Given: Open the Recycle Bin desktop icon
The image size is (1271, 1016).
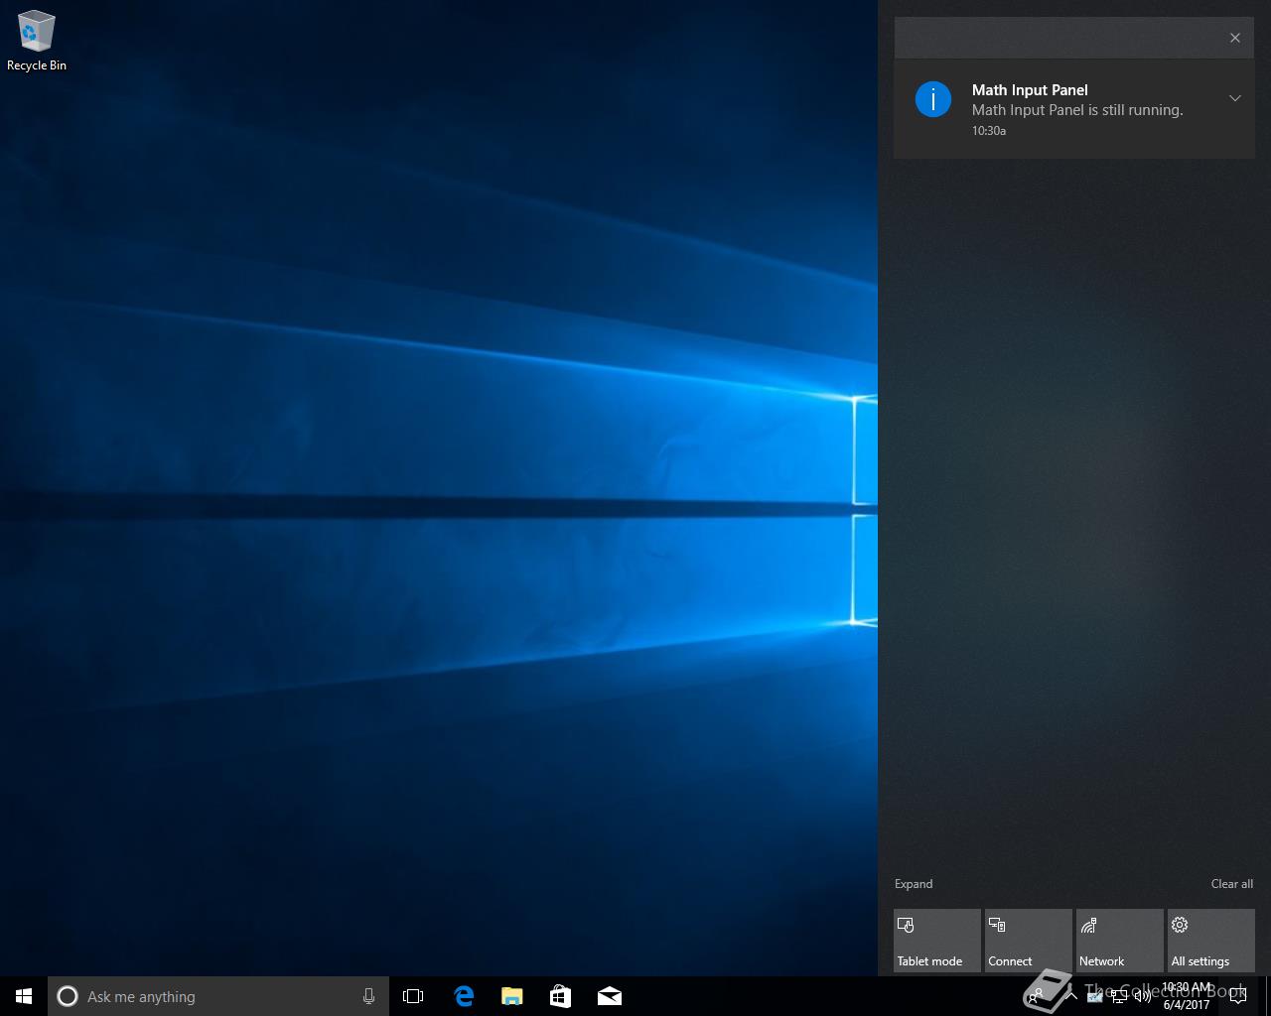Looking at the screenshot, I should click(37, 42).
